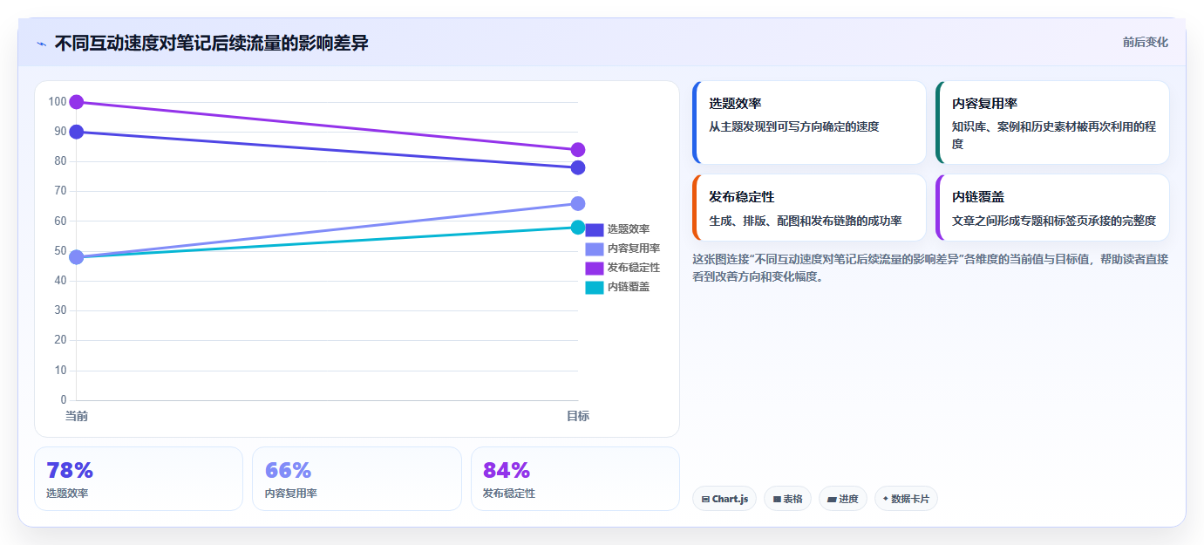The image size is (1204, 545).
Task: Toggle the 选题效率 legend color box
Action: [594, 229]
